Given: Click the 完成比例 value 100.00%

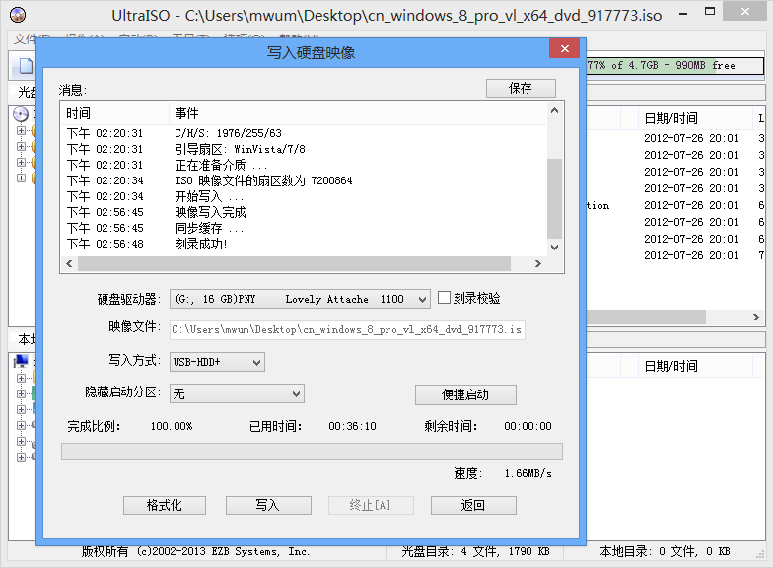Looking at the screenshot, I should coord(172,426).
